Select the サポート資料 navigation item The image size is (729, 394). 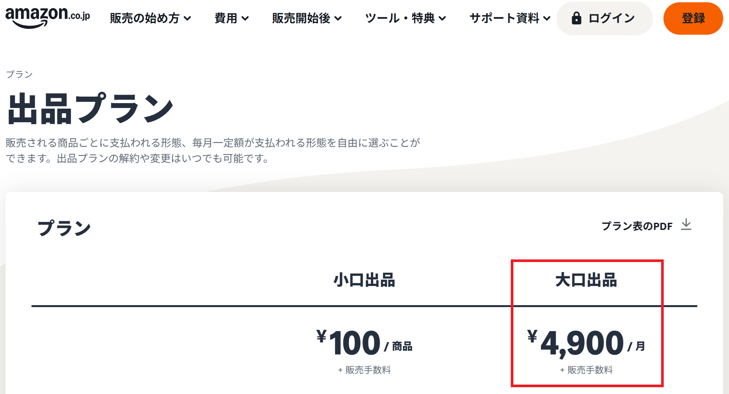point(505,18)
